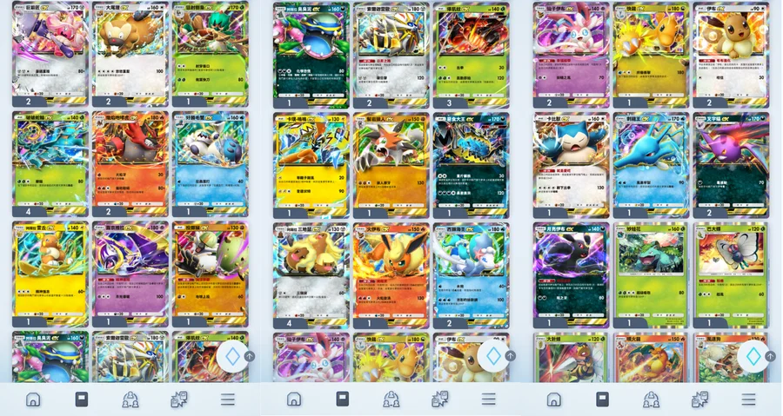Open the home icon in the rightmost screen

[x=553, y=399]
